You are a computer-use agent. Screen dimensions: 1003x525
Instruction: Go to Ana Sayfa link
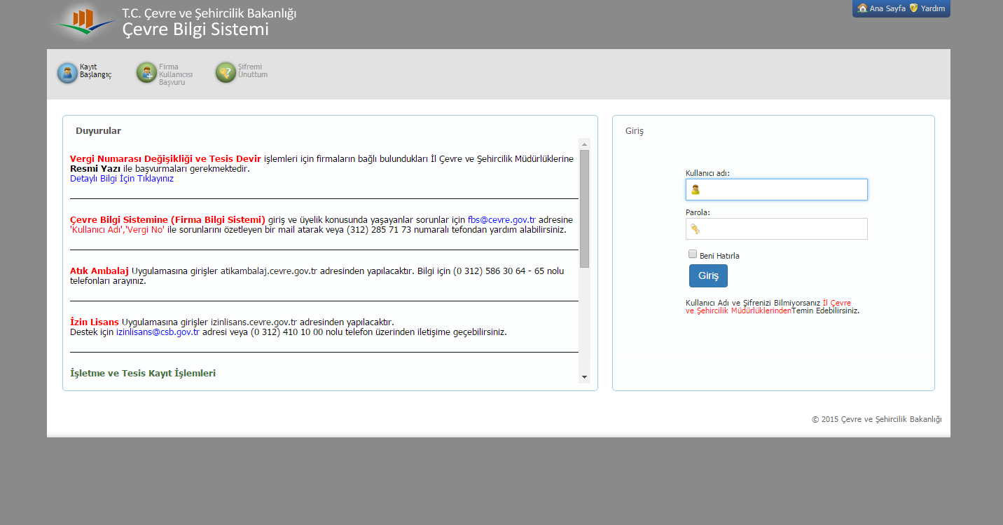pyautogui.click(x=887, y=8)
